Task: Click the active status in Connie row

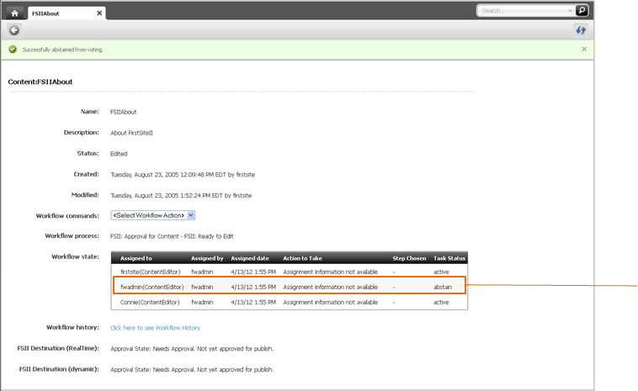Action: coord(441,303)
